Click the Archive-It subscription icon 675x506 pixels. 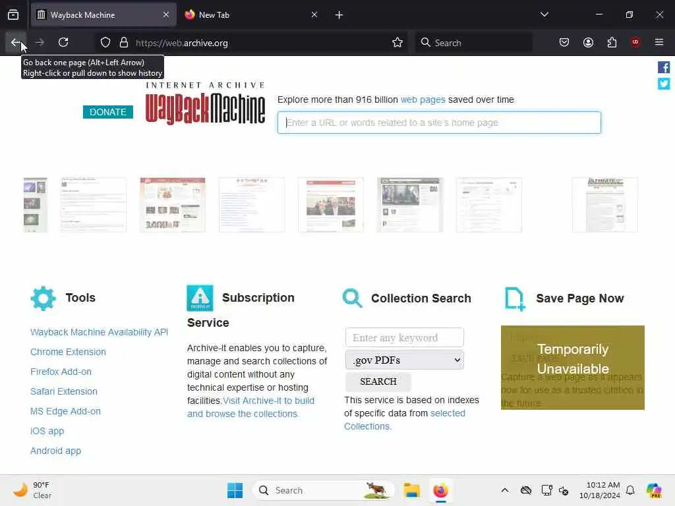pos(200,298)
